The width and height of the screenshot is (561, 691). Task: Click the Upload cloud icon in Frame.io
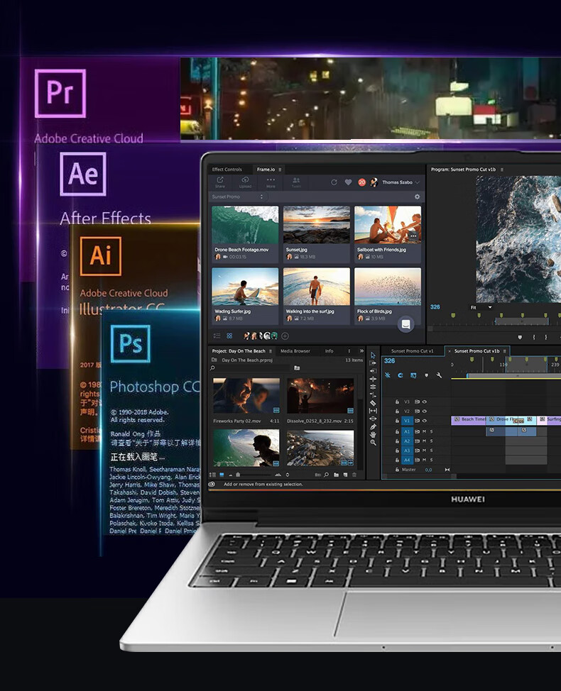pyautogui.click(x=245, y=179)
